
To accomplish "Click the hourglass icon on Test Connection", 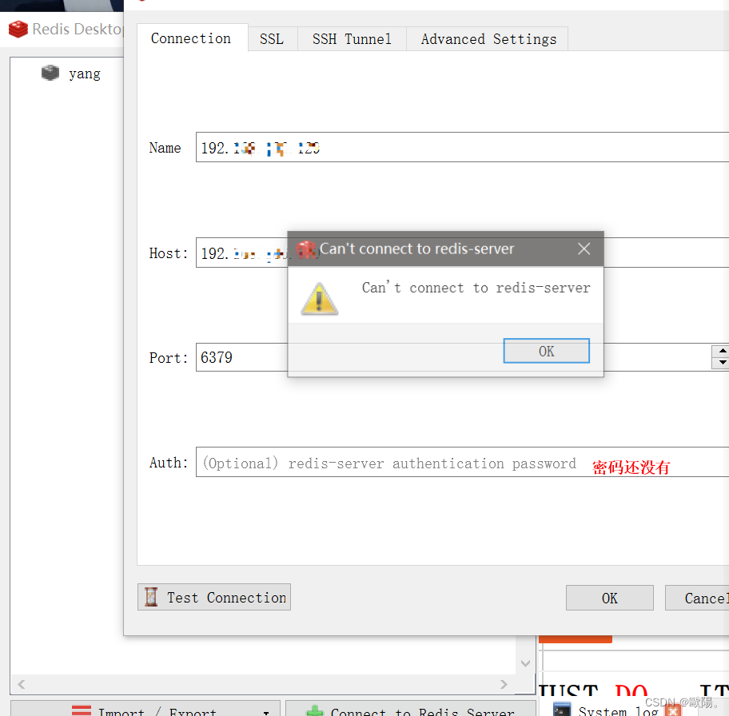I will (x=151, y=597).
